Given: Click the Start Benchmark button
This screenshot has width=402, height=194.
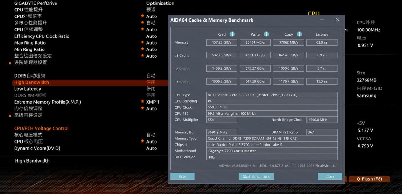Looking at the screenshot, I should [256, 176].
